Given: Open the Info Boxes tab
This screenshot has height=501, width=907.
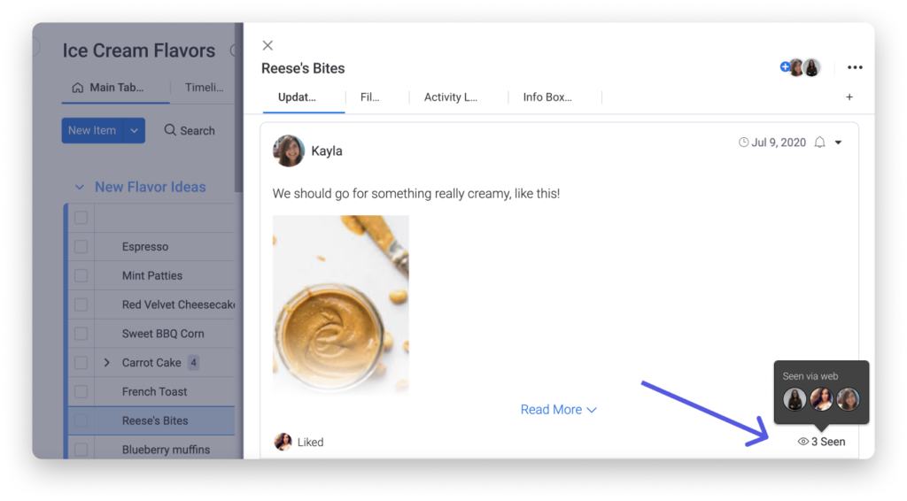Looking at the screenshot, I should click(547, 97).
